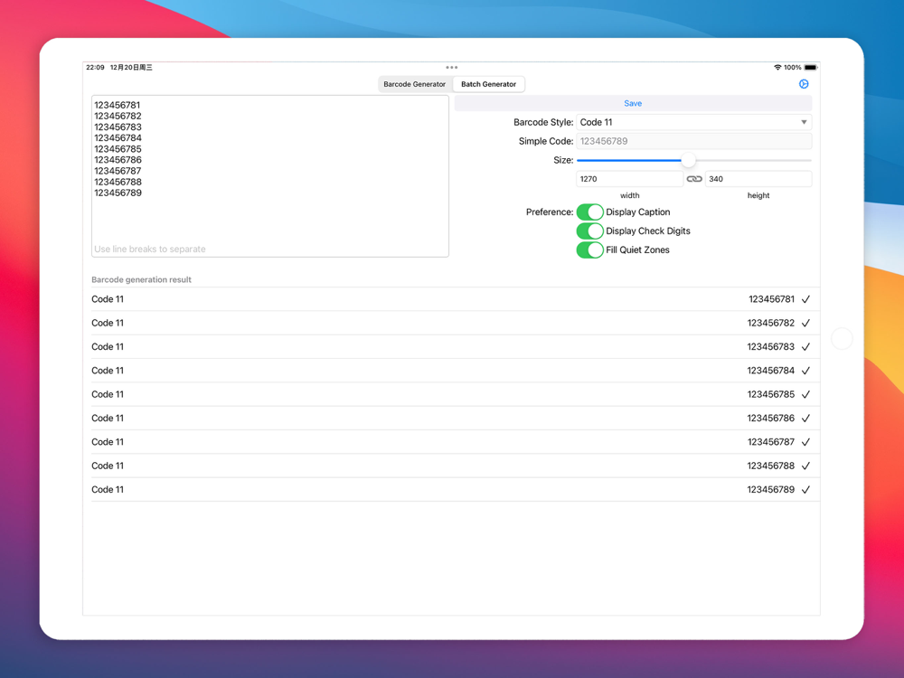Click the 123456781 line in text area
904x678 pixels.
point(117,105)
